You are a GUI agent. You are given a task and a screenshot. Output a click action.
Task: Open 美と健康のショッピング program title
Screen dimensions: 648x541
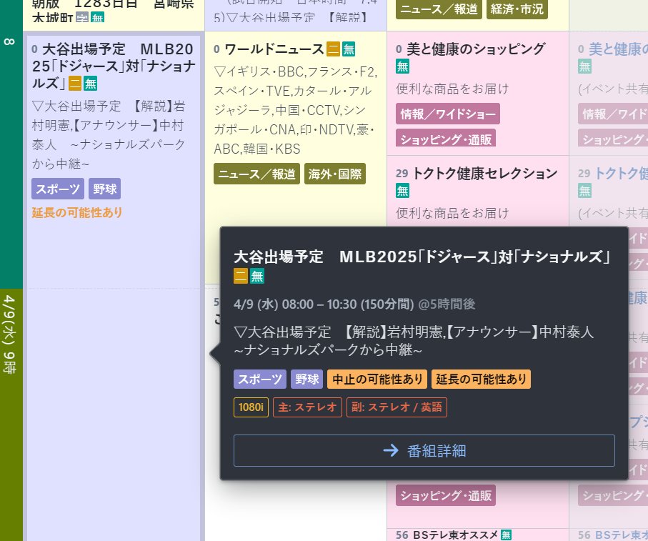476,49
